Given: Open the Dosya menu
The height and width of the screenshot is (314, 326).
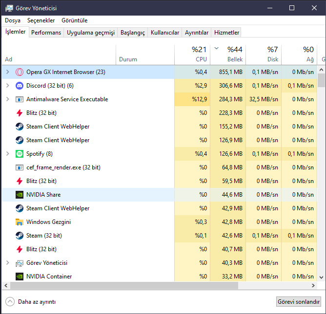Looking at the screenshot, I should coord(13,20).
